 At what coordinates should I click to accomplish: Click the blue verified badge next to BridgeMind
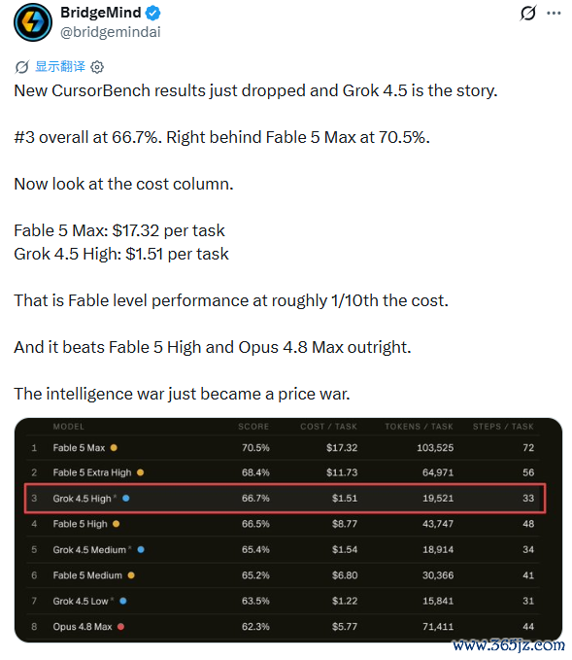click(x=153, y=13)
